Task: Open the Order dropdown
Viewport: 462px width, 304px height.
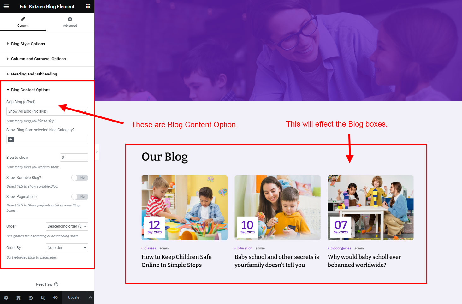Action: click(x=67, y=226)
